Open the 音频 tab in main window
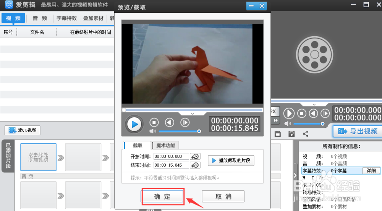The width and height of the screenshot is (382, 211). [x=40, y=18]
